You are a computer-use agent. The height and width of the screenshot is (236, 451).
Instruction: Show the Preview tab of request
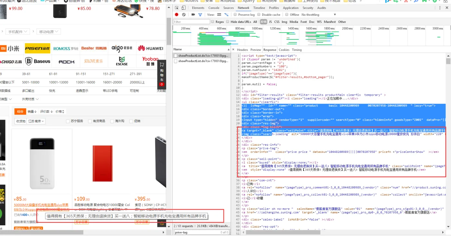coord(256,50)
